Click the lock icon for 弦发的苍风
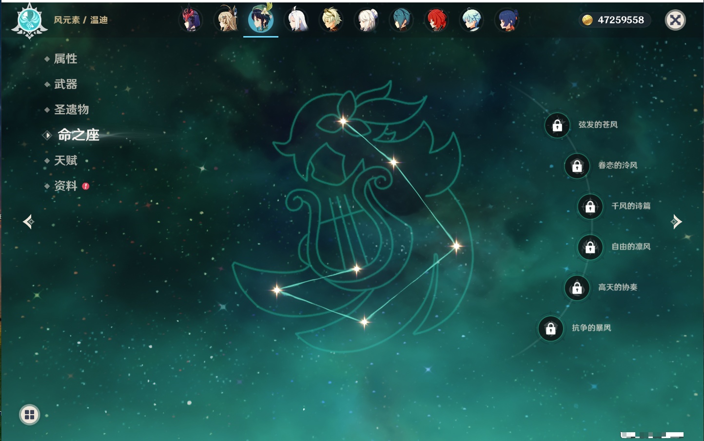The image size is (704, 441). [x=557, y=126]
